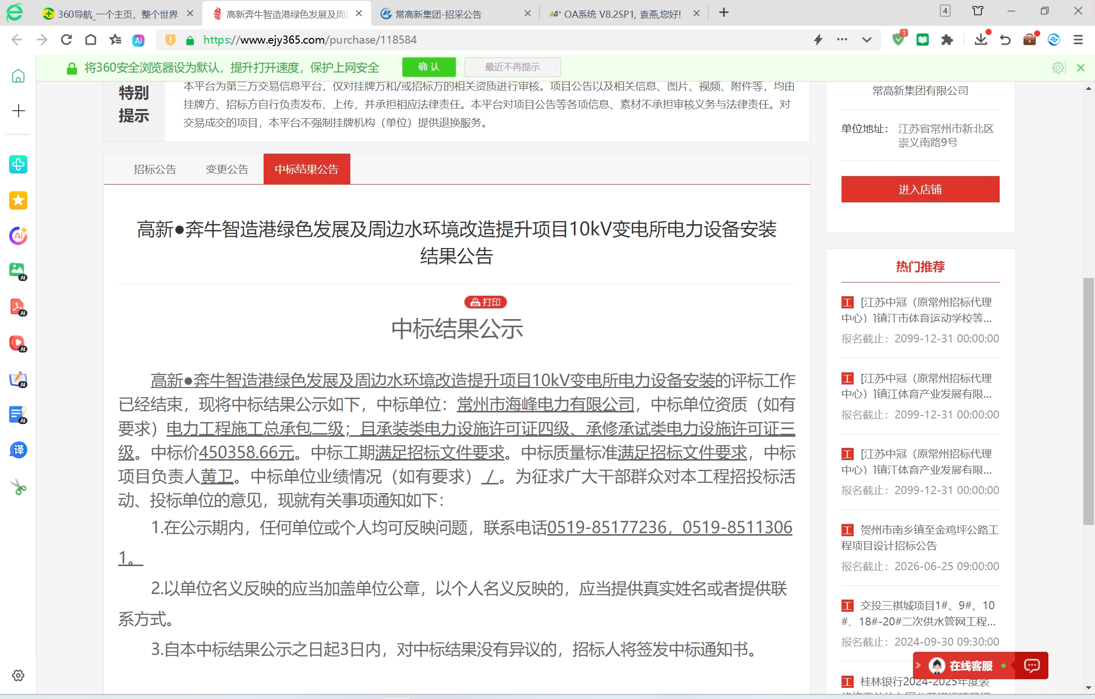This screenshot has height=699, width=1095.
Task: Open the browser home page icon
Action: click(x=91, y=40)
